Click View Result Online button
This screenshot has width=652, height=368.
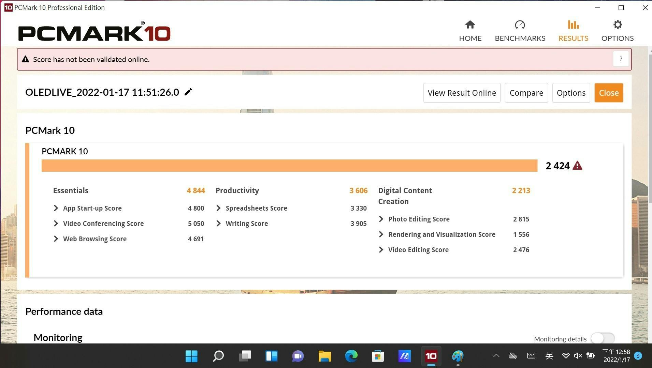coord(462,93)
